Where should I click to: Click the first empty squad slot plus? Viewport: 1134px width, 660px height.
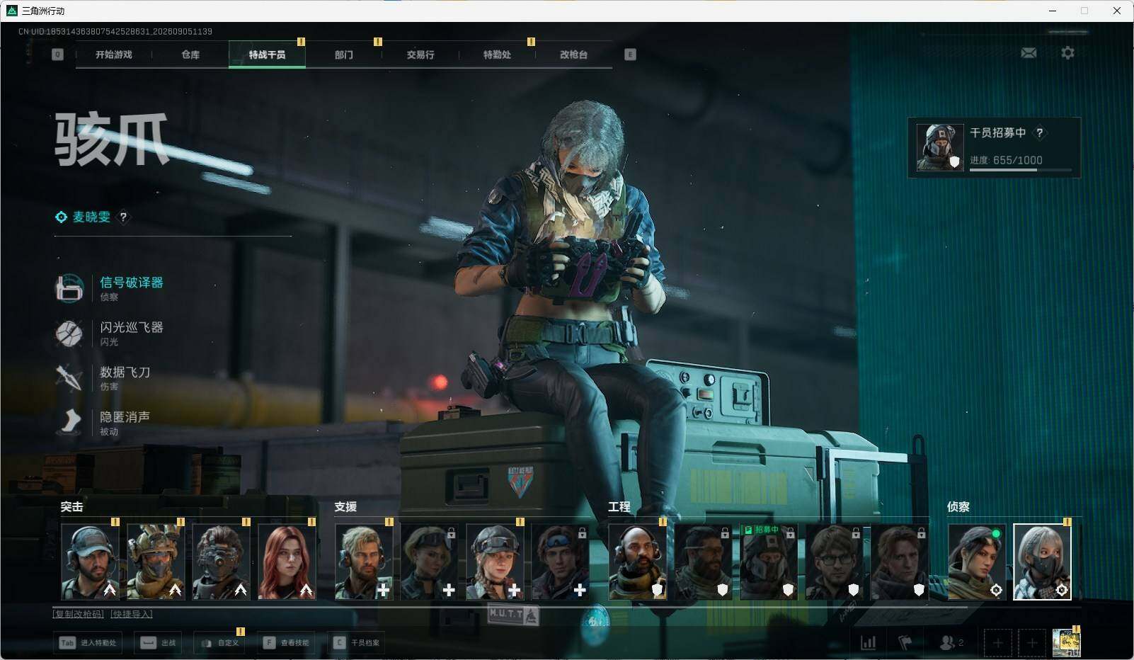997,643
